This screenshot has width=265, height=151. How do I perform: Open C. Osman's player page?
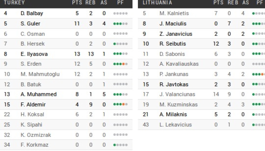click(33, 34)
